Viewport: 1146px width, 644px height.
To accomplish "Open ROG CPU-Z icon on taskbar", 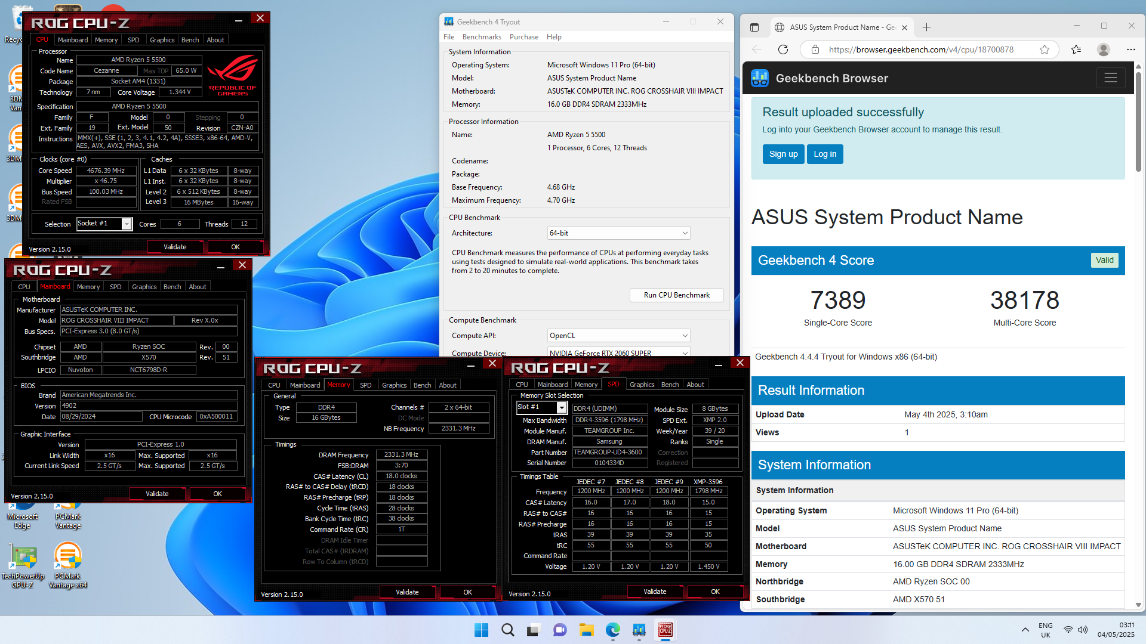I will tap(665, 630).
